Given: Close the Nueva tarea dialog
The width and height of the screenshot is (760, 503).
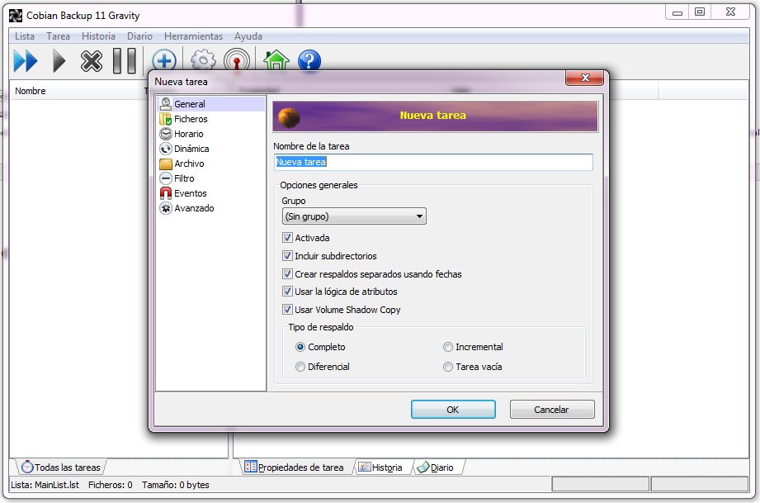Looking at the screenshot, I should click(584, 78).
